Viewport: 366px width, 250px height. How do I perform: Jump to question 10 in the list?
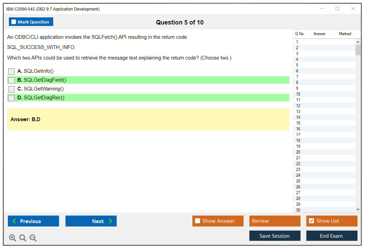coord(298,94)
